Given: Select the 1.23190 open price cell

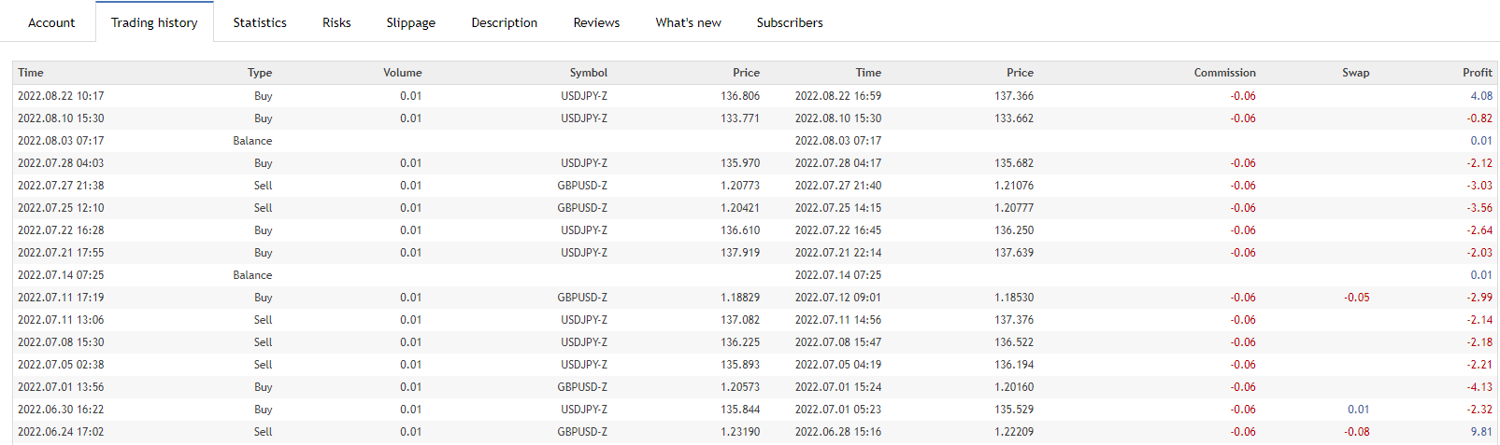Looking at the screenshot, I should click(739, 432).
